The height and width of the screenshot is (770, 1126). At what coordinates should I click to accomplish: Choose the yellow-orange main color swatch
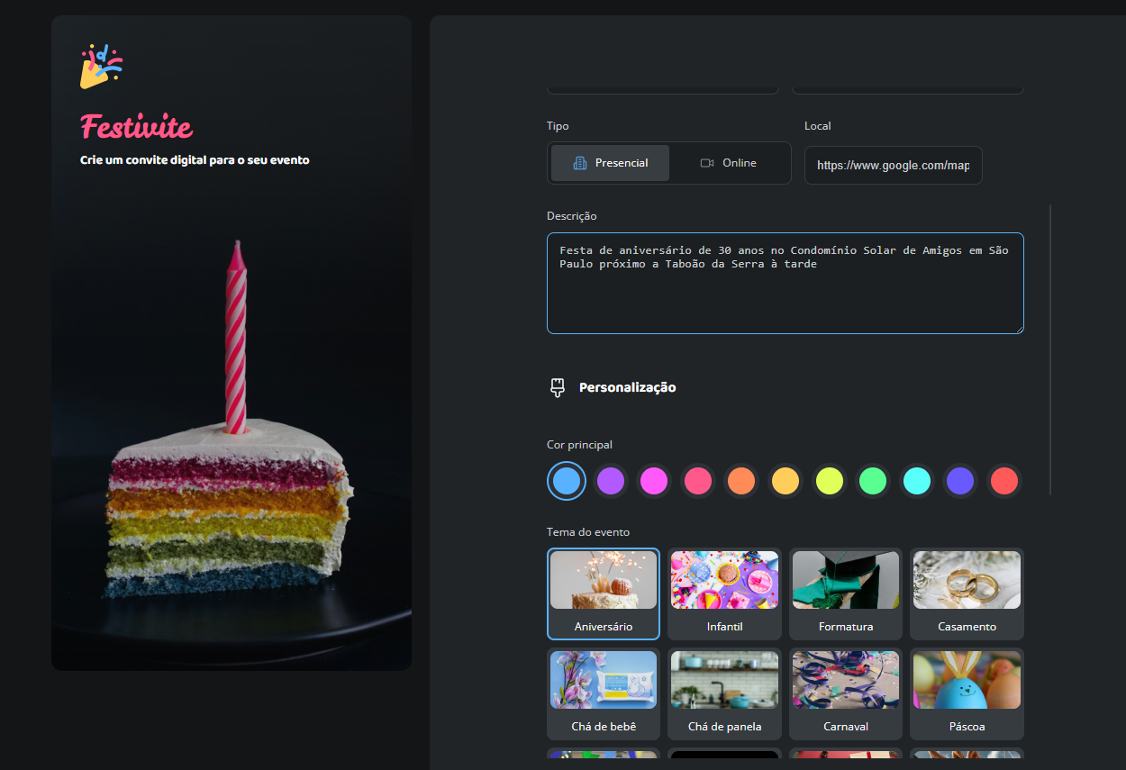coord(785,480)
